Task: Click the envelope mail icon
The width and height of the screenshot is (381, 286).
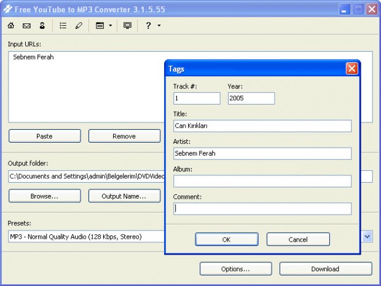Action: click(x=26, y=26)
